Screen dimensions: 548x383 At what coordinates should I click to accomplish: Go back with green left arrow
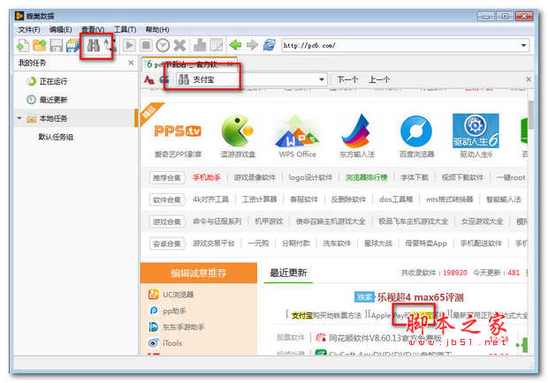236,45
